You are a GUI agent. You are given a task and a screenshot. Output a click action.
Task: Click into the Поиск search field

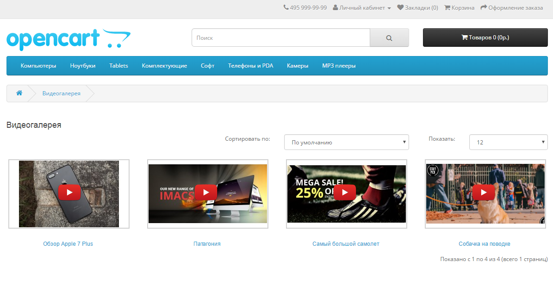pyautogui.click(x=280, y=38)
